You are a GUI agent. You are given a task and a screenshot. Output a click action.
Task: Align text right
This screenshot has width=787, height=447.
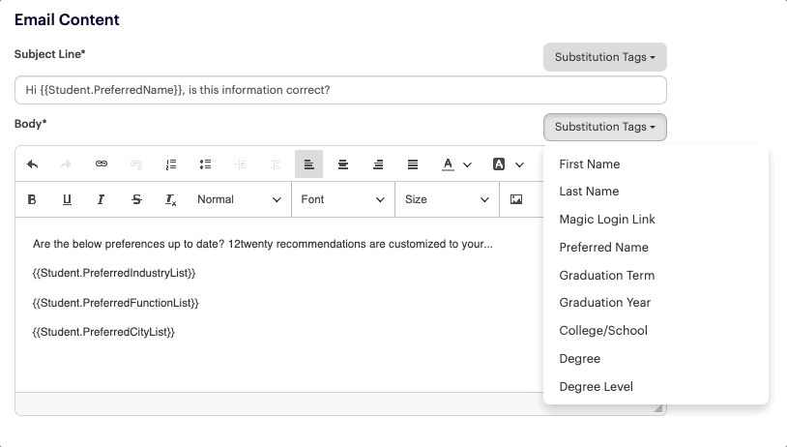(x=378, y=164)
